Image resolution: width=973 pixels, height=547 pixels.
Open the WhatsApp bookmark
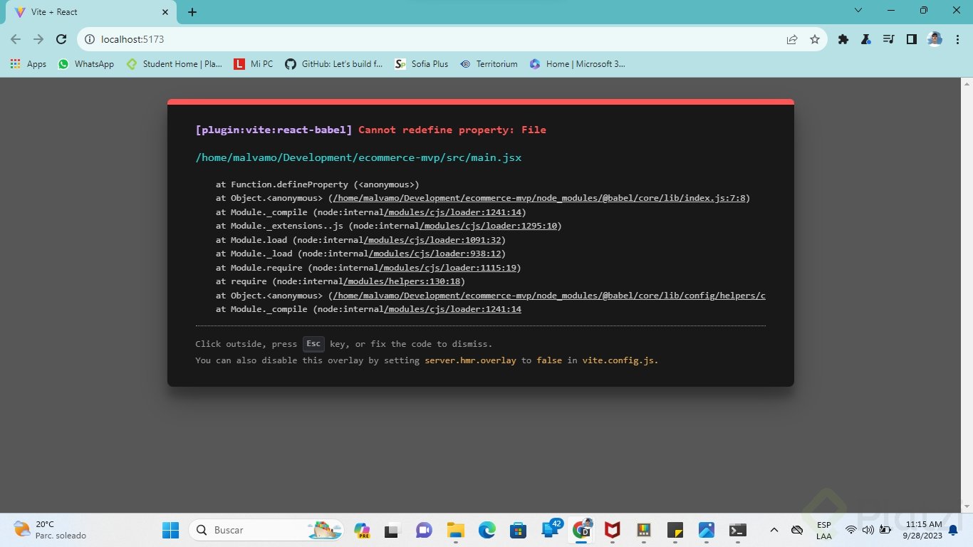(85, 64)
